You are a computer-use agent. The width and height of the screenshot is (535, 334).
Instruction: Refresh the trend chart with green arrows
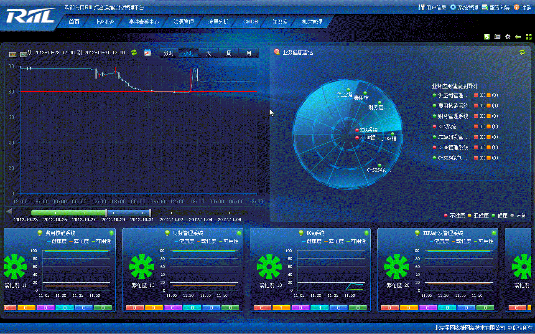coord(134,52)
